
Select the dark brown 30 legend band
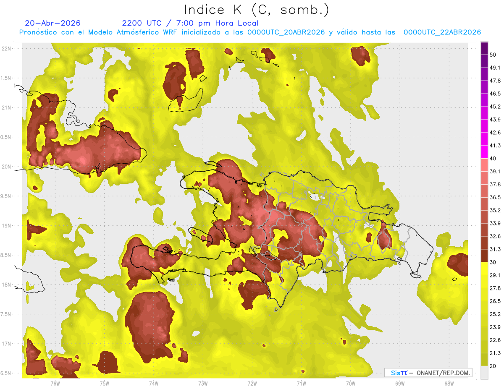point(484,256)
